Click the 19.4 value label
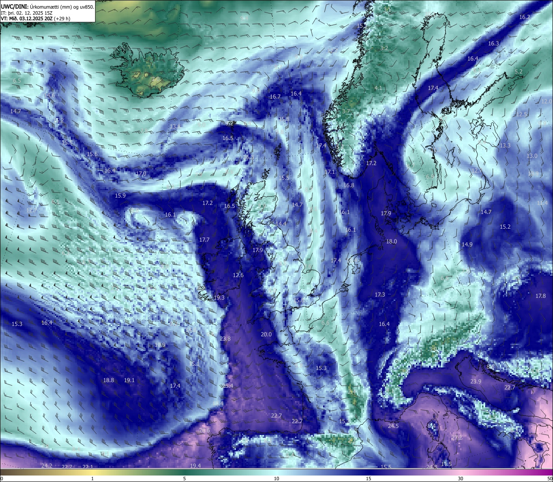Image resolution: width=553 pixels, height=482 pixels. point(195,466)
